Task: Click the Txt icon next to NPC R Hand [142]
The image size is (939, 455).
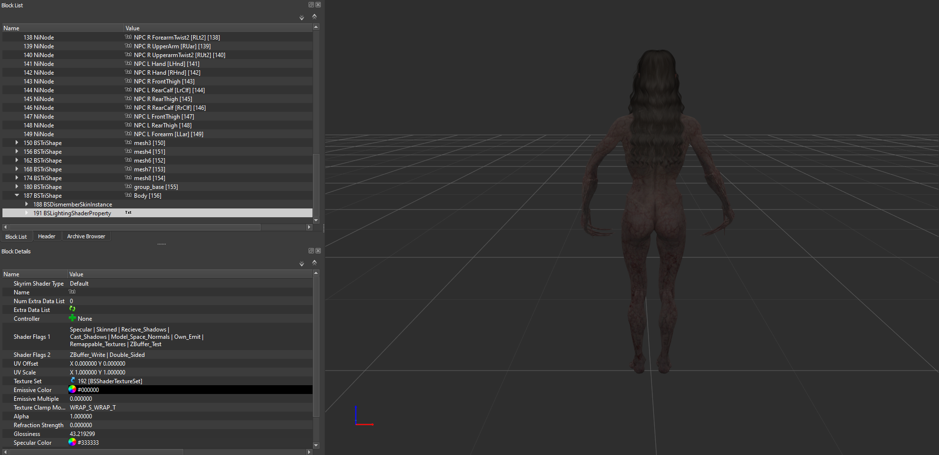Action: click(x=128, y=72)
